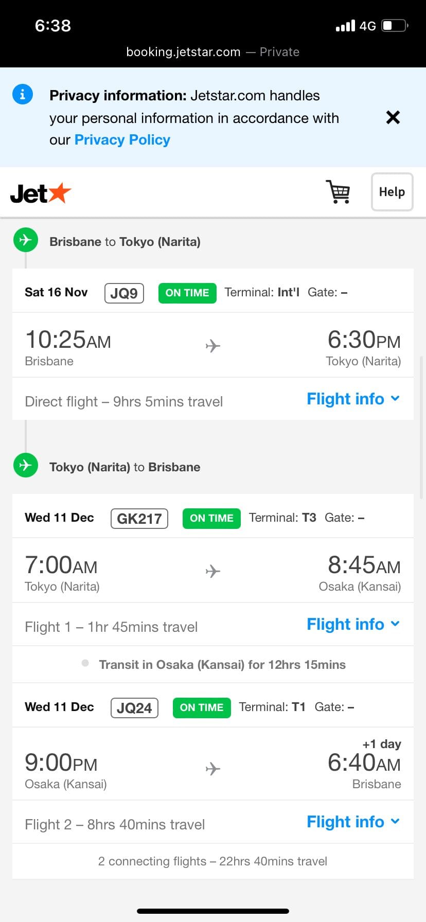Tap the Jetstar logo
Image resolution: width=426 pixels, height=922 pixels.
(41, 193)
